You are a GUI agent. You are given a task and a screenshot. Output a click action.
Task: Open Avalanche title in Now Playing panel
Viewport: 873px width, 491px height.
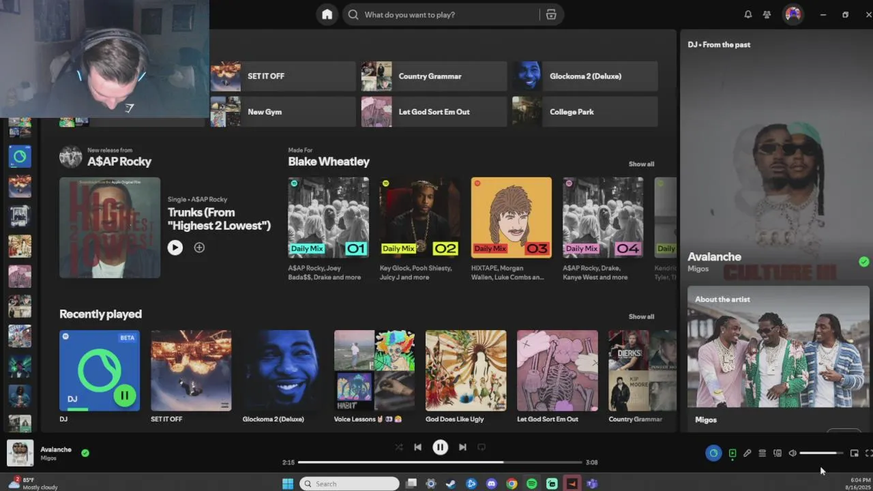click(x=714, y=257)
